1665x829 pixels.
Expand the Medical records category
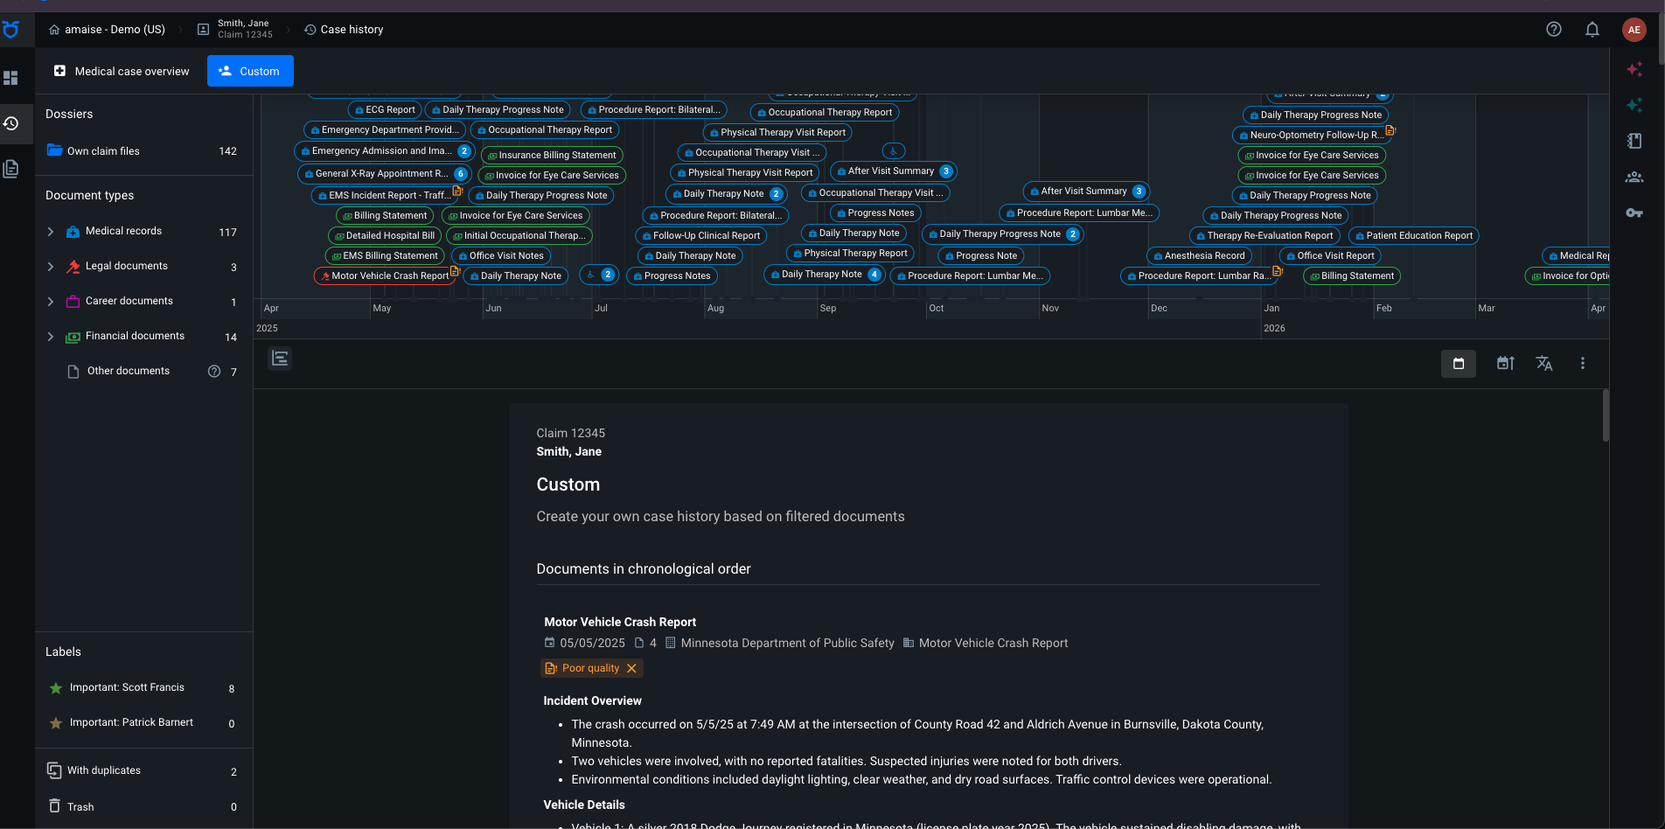[51, 232]
